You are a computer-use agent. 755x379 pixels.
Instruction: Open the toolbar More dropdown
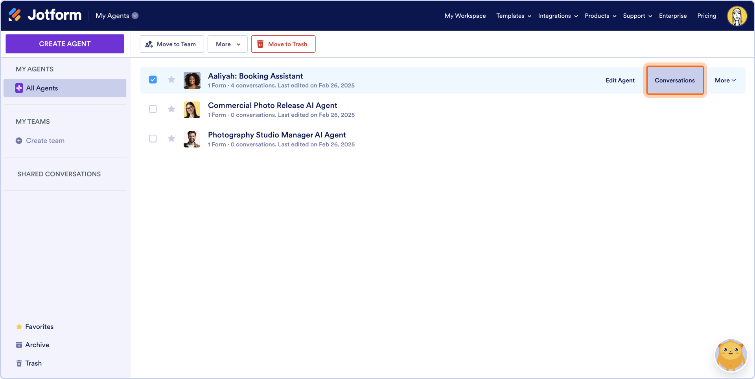[x=228, y=44]
